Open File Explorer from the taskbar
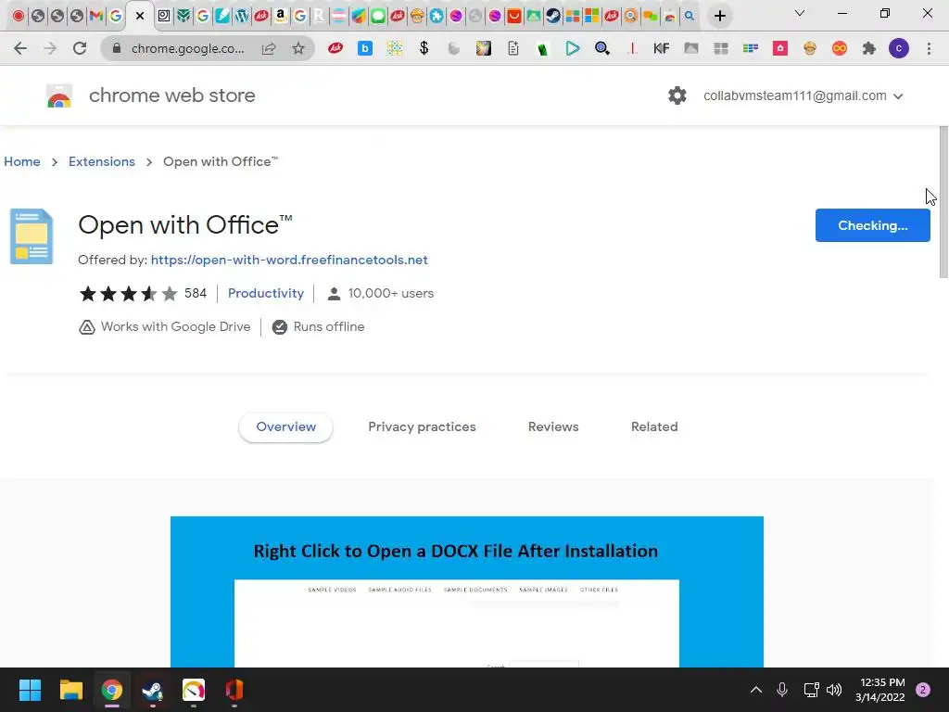 (x=70, y=690)
